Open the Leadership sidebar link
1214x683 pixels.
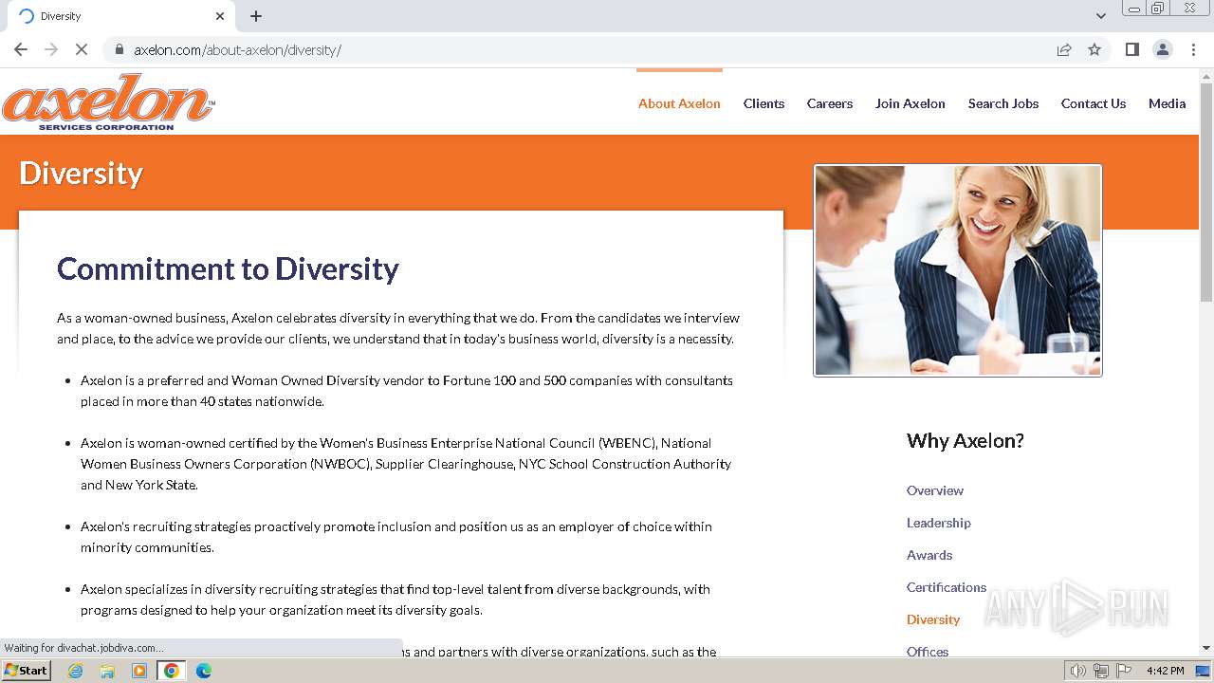(x=939, y=523)
